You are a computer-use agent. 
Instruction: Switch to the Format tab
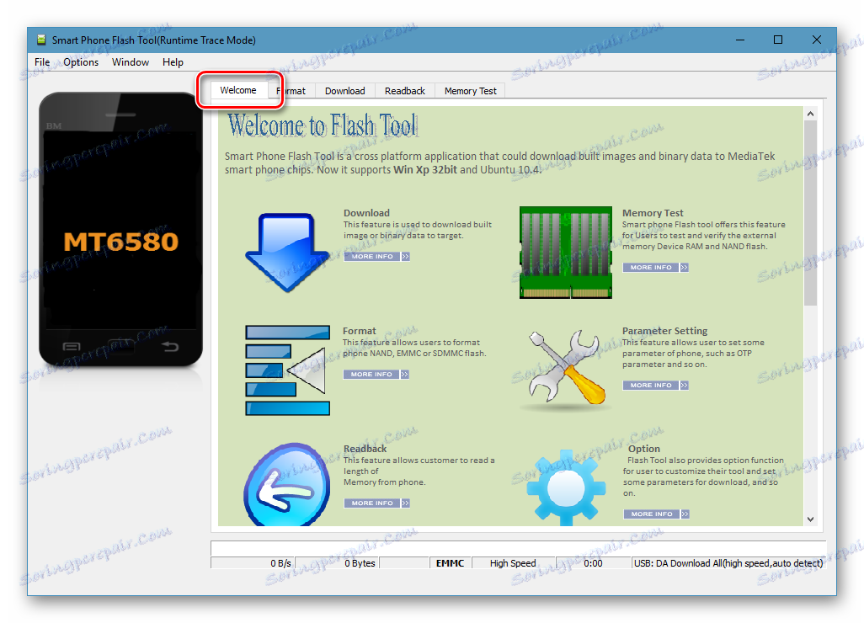(291, 91)
